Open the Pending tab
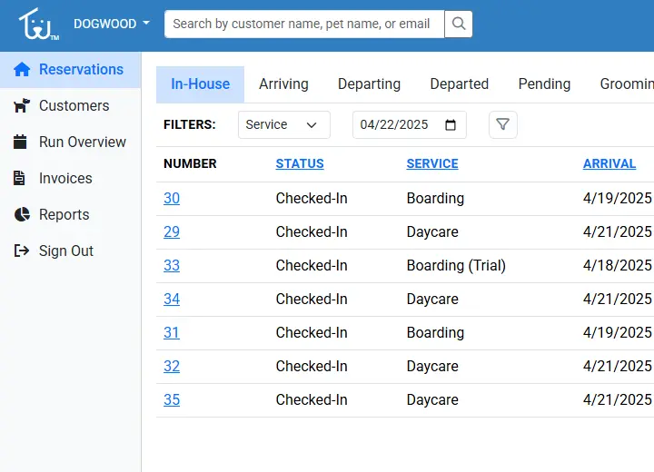The width and height of the screenshot is (654, 472). [x=544, y=84]
